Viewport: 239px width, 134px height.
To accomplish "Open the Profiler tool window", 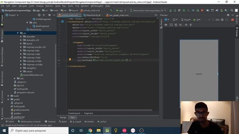I will (89, 122).
